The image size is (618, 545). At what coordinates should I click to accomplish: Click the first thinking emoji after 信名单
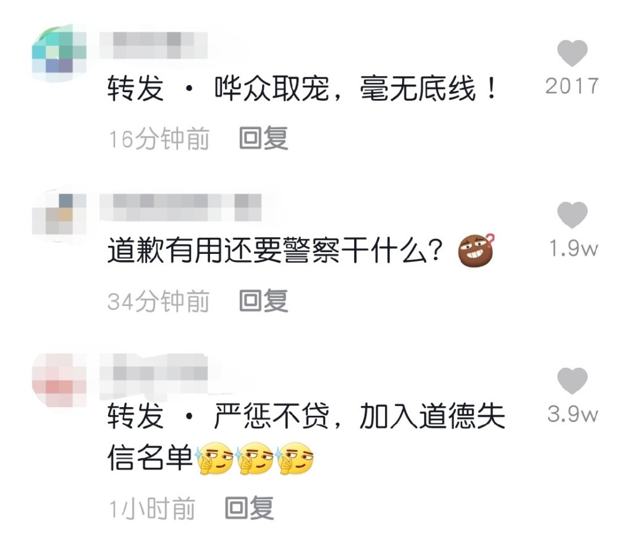click(x=214, y=458)
